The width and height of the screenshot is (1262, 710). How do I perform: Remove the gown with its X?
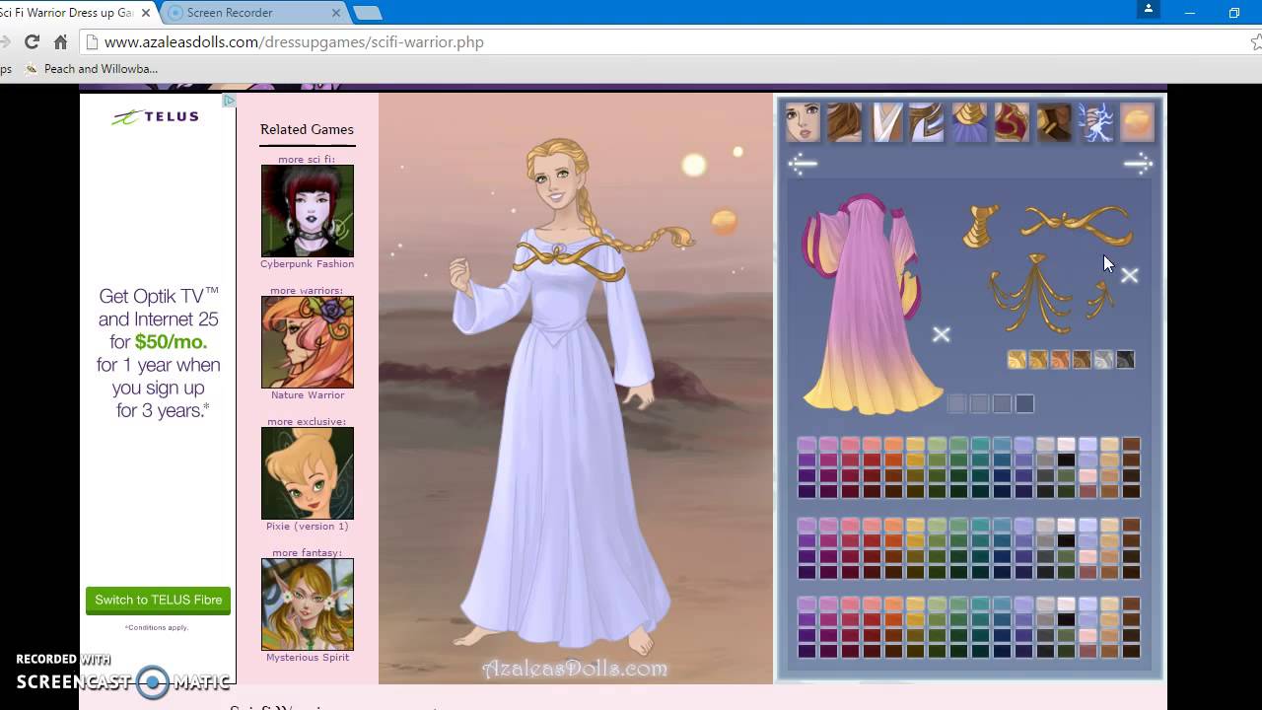tap(942, 335)
